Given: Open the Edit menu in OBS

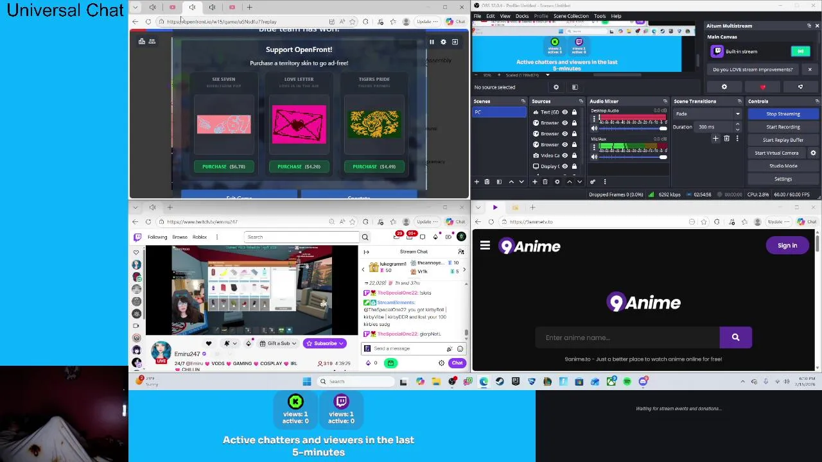Looking at the screenshot, I should (491, 16).
